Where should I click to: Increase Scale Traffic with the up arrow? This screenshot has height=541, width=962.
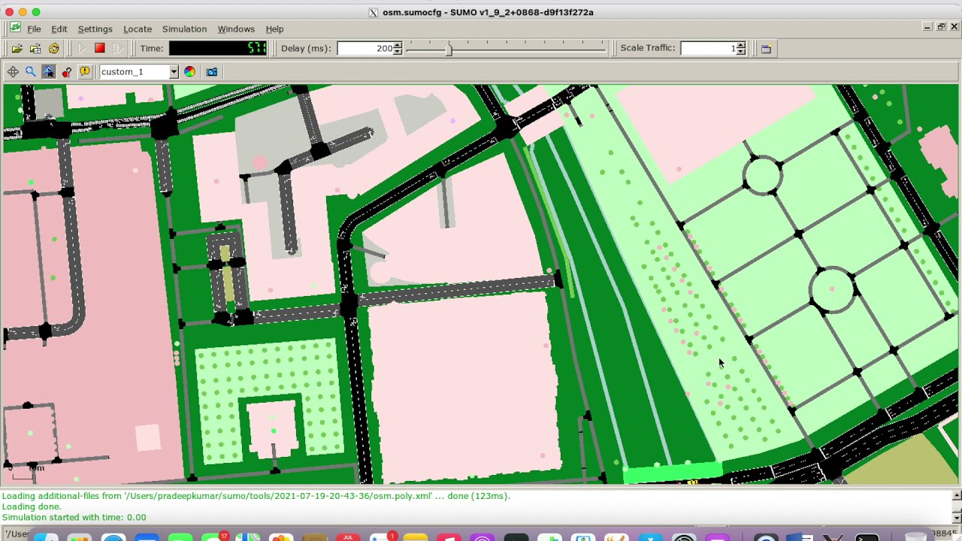741,45
